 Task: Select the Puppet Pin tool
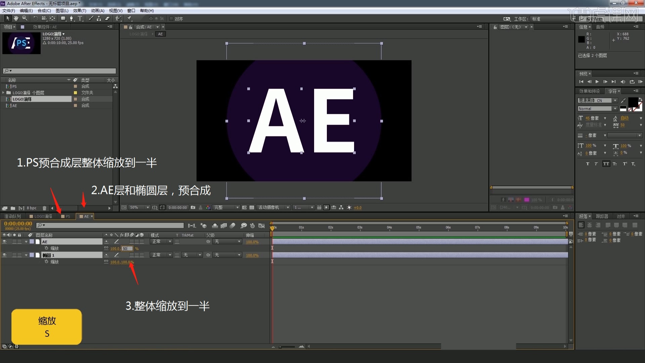pos(129,18)
